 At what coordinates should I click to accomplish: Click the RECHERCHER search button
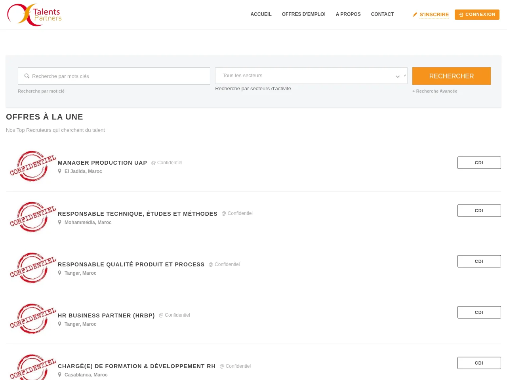[x=452, y=76]
